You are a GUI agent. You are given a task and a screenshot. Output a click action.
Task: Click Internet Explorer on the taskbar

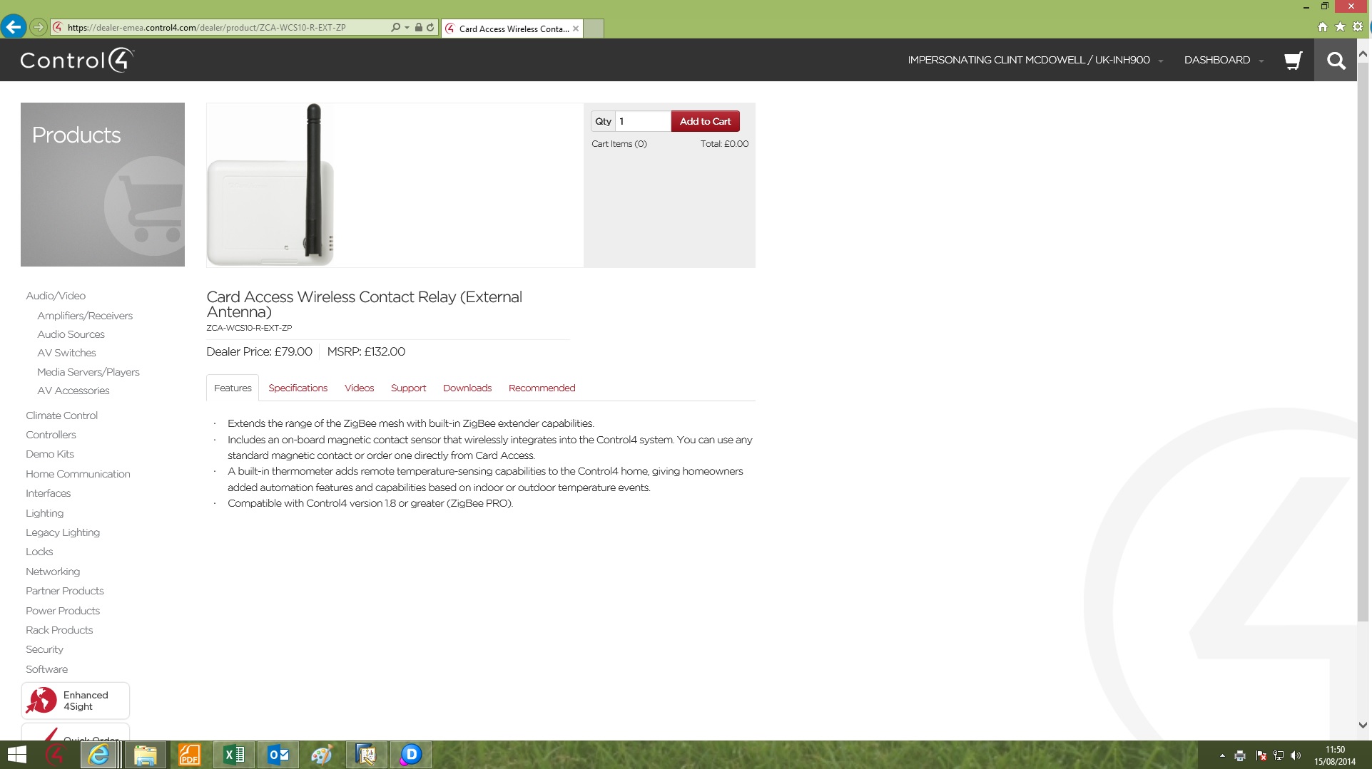[99, 755]
